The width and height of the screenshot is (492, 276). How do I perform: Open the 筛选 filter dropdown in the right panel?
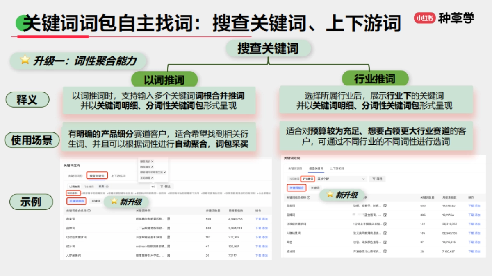pyautogui.click(x=378, y=179)
